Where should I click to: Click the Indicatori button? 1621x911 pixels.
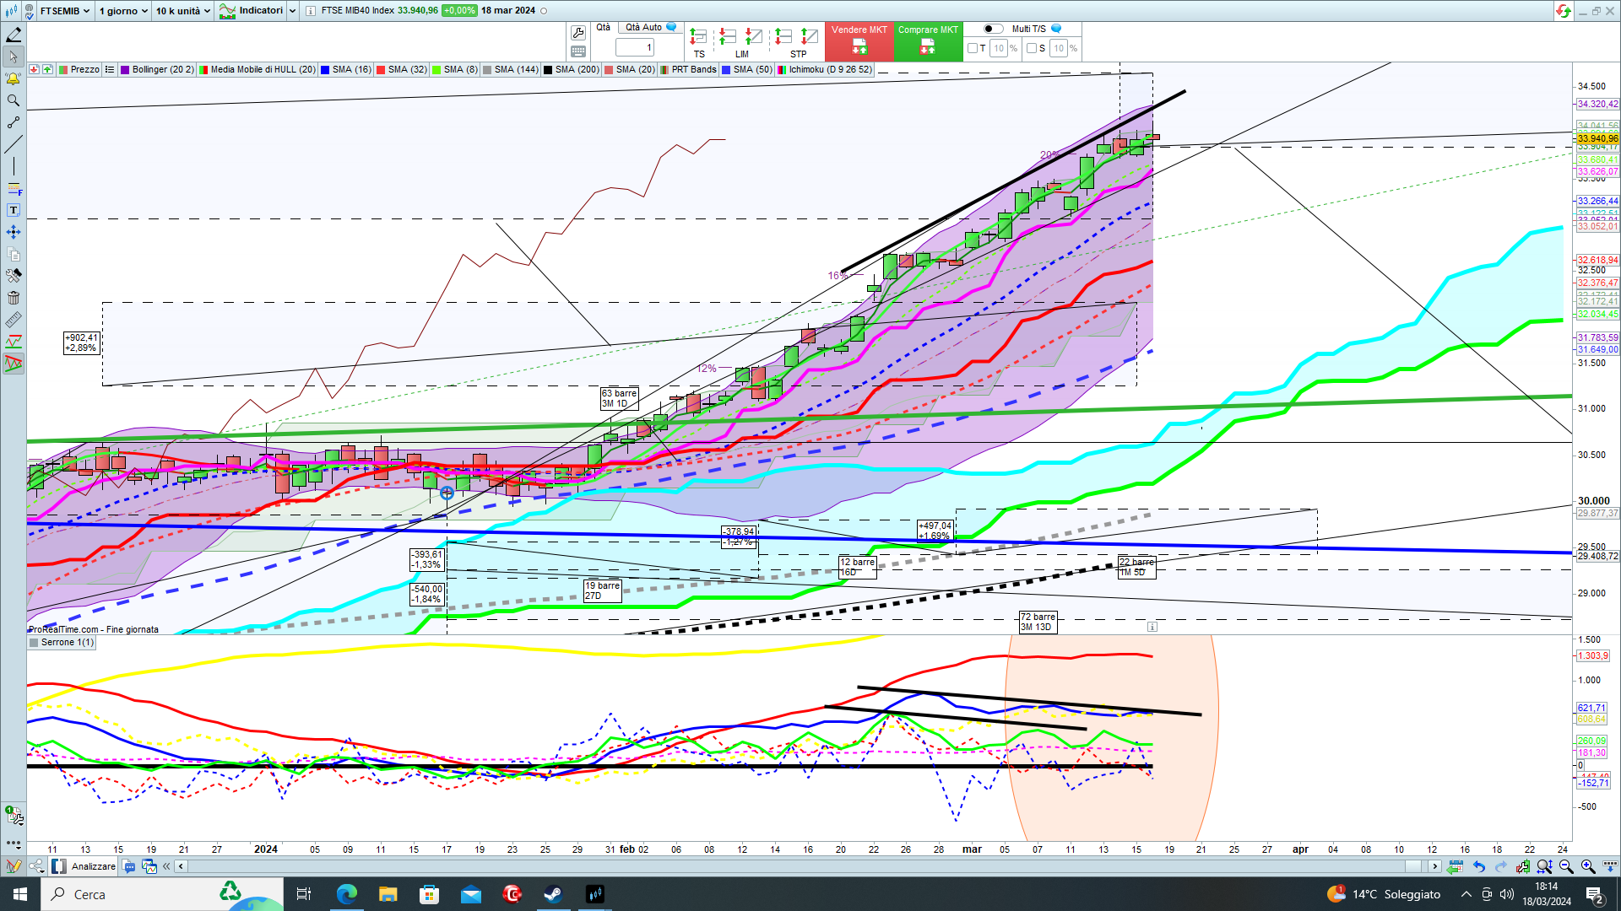tap(252, 11)
